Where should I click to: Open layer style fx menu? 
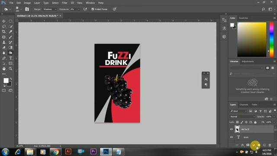(242, 145)
